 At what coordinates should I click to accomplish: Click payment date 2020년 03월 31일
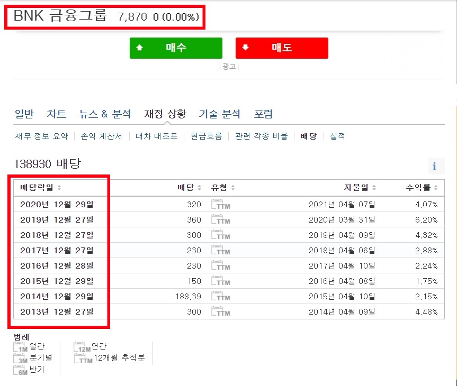pyautogui.click(x=342, y=219)
